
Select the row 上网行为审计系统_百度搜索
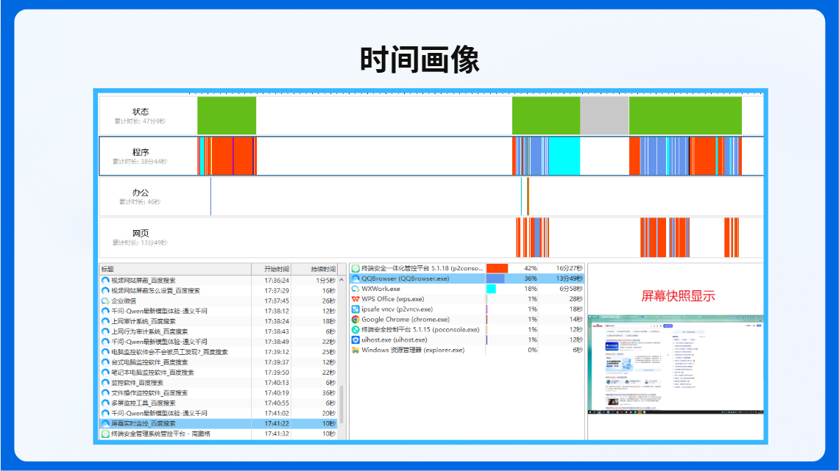(219, 331)
